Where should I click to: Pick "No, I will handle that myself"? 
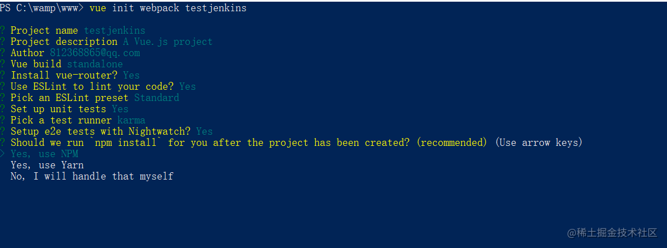tap(92, 176)
